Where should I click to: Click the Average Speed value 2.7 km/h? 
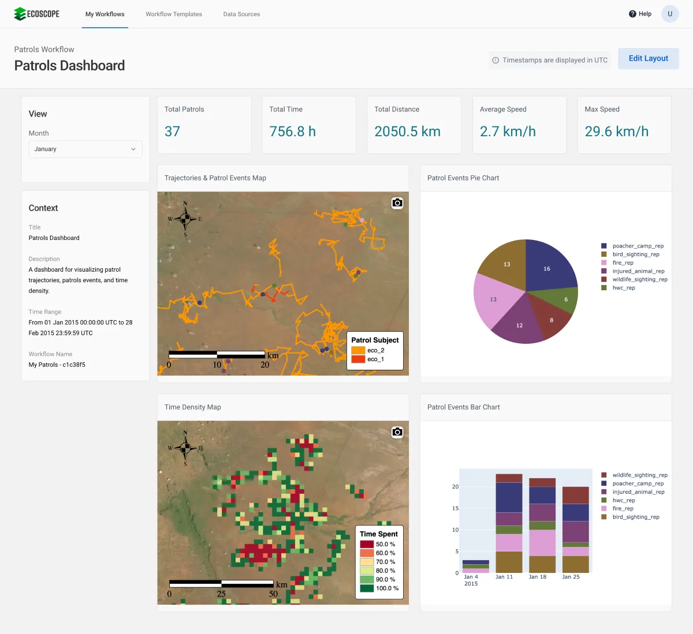pos(508,132)
